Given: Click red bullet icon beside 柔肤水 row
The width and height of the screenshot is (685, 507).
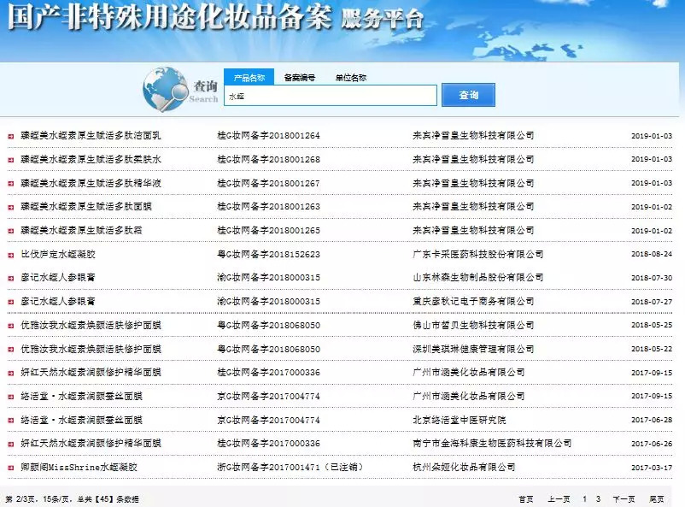Looking at the screenshot, I should coord(11,160).
